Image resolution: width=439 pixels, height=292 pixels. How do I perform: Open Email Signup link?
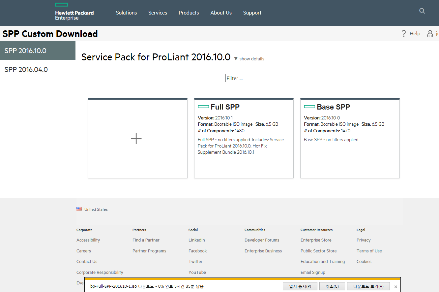click(x=313, y=273)
